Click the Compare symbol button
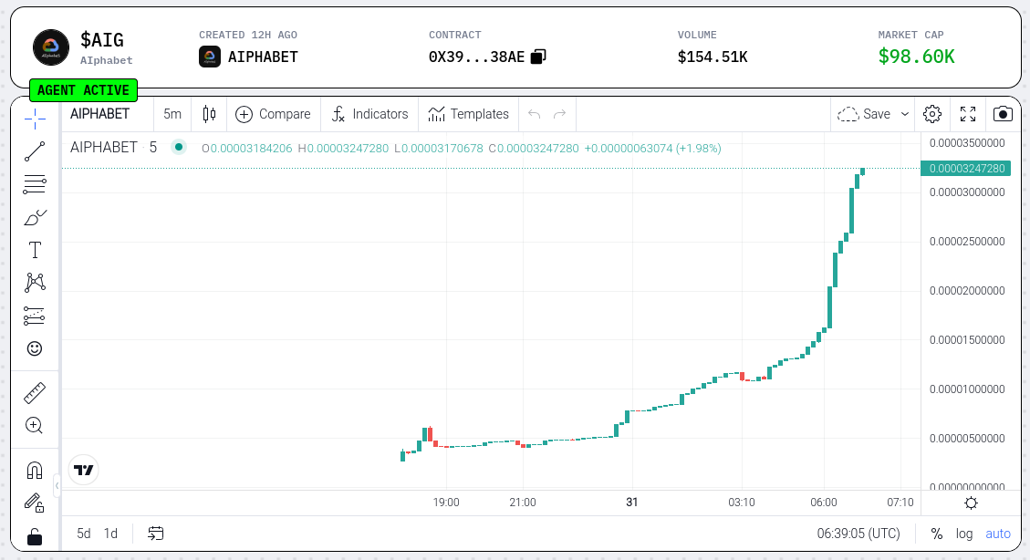The image size is (1030, 560). [273, 114]
